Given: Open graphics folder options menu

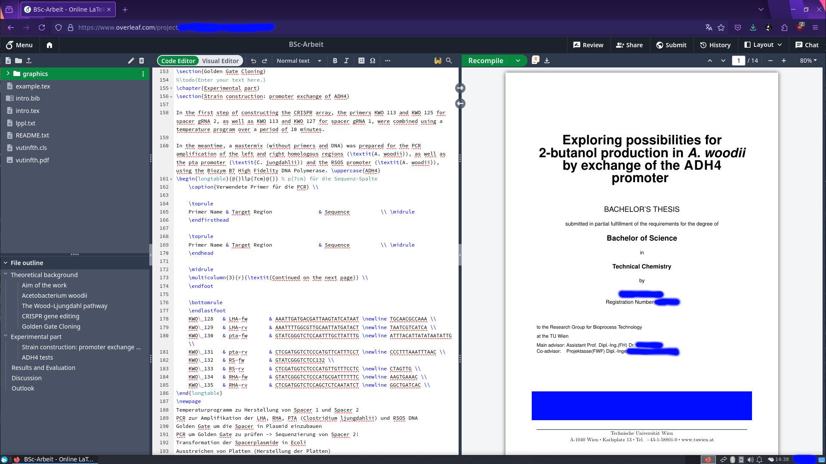Looking at the screenshot, I should [x=143, y=74].
